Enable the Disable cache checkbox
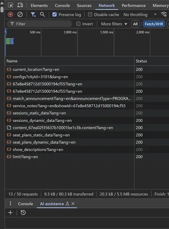This screenshot has width=169, height=229. (x=90, y=14)
